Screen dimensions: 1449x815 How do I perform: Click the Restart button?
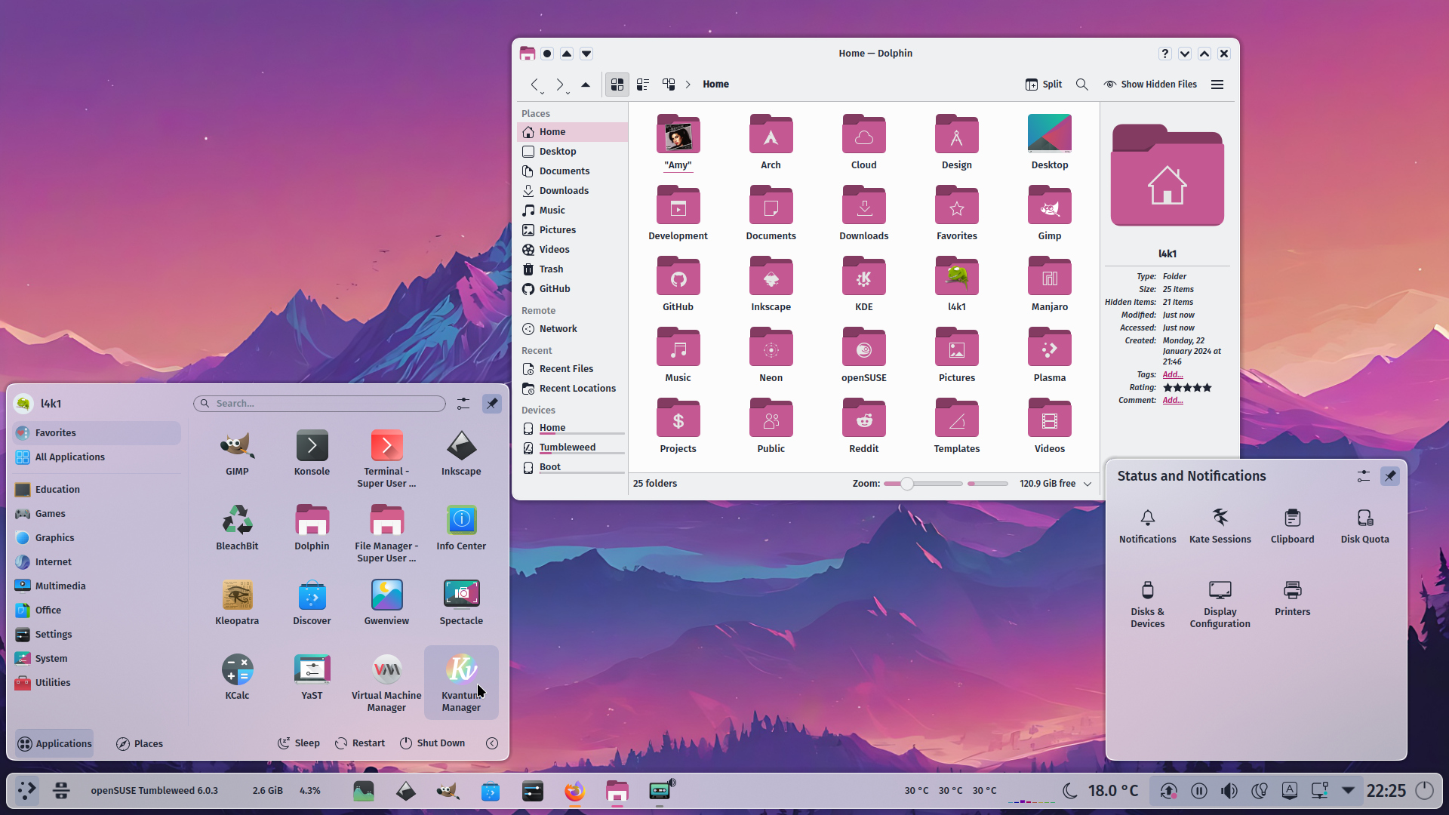tap(360, 743)
